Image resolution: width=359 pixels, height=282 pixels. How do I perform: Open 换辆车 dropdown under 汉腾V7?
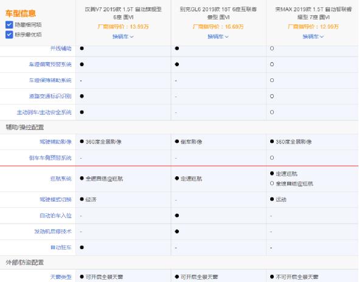click(123, 36)
